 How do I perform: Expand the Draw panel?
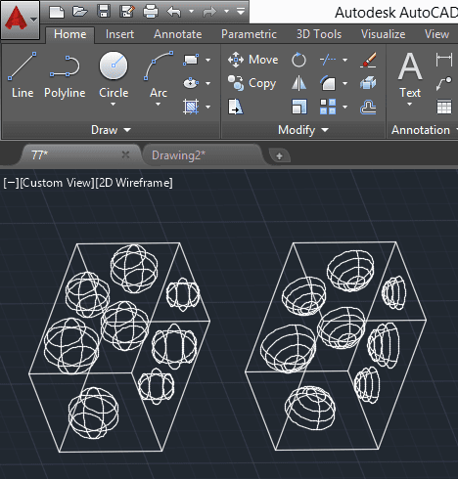(x=111, y=130)
